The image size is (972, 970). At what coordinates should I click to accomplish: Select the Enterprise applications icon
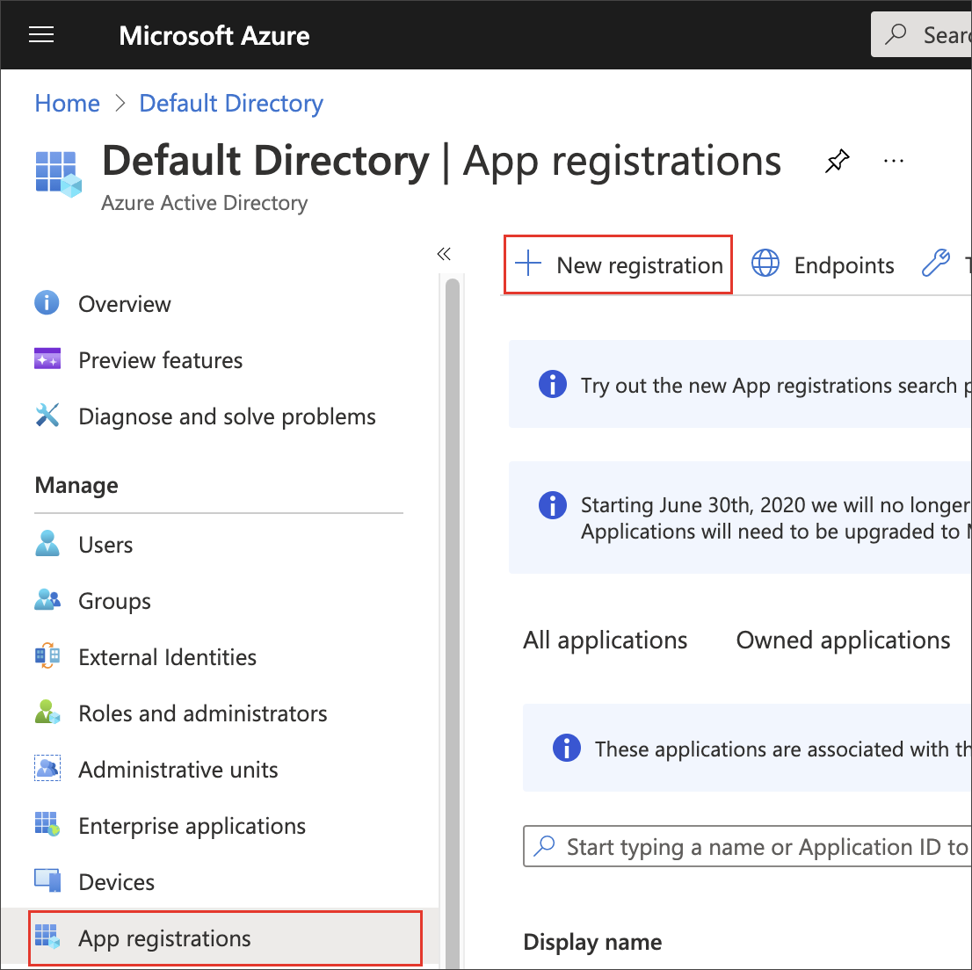(47, 825)
